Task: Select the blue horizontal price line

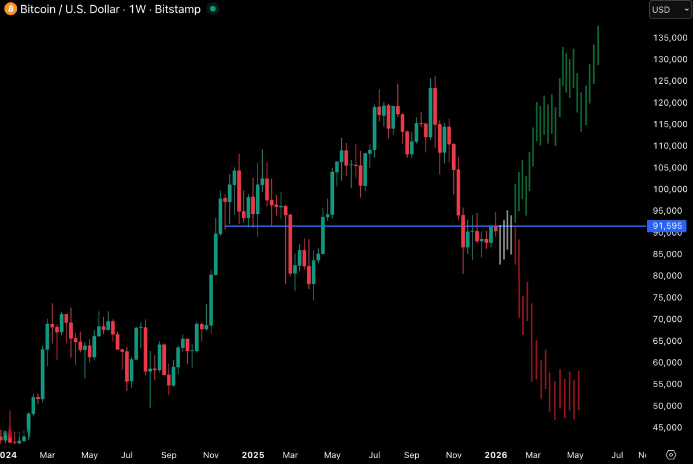Action: [435, 226]
